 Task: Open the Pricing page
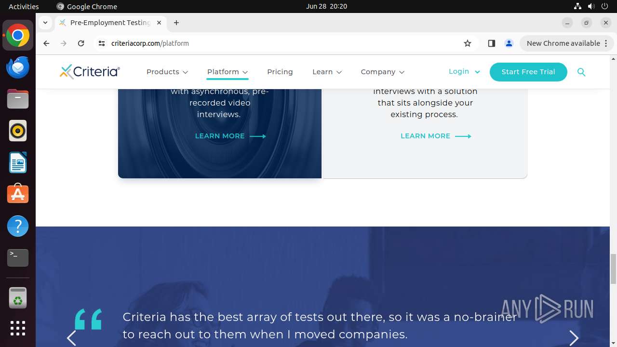(280, 72)
